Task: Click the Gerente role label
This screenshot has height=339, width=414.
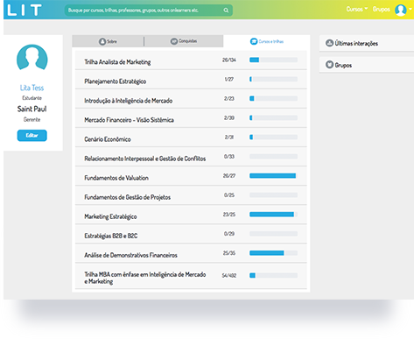Action: coord(32,119)
